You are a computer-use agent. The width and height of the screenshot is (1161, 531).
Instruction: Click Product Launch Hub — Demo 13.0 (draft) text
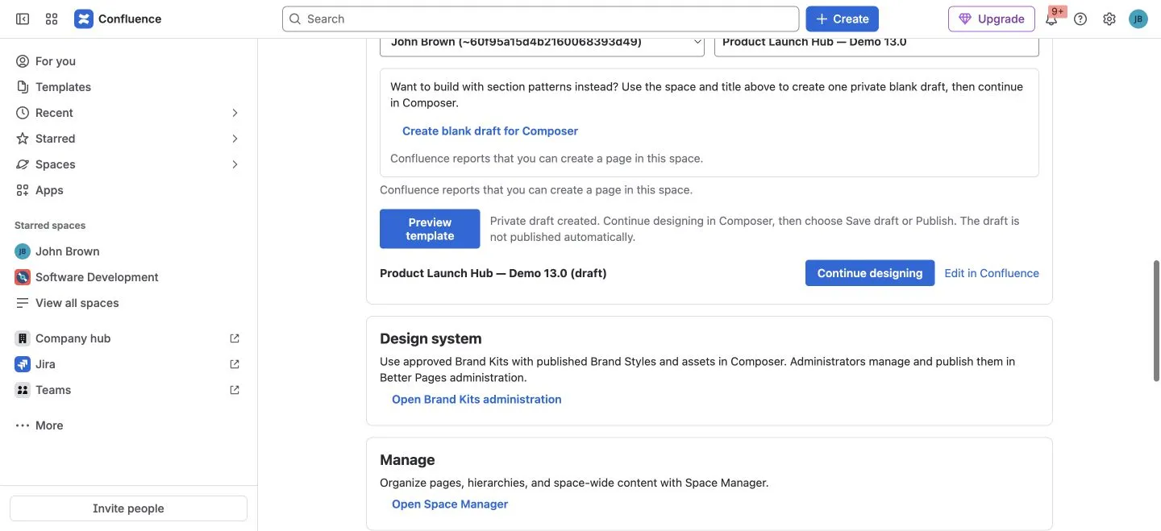pos(493,273)
